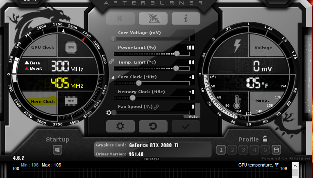The image size is (313, 178).
Task: Click the Voltage label in right gauge
Action: coord(263,48)
